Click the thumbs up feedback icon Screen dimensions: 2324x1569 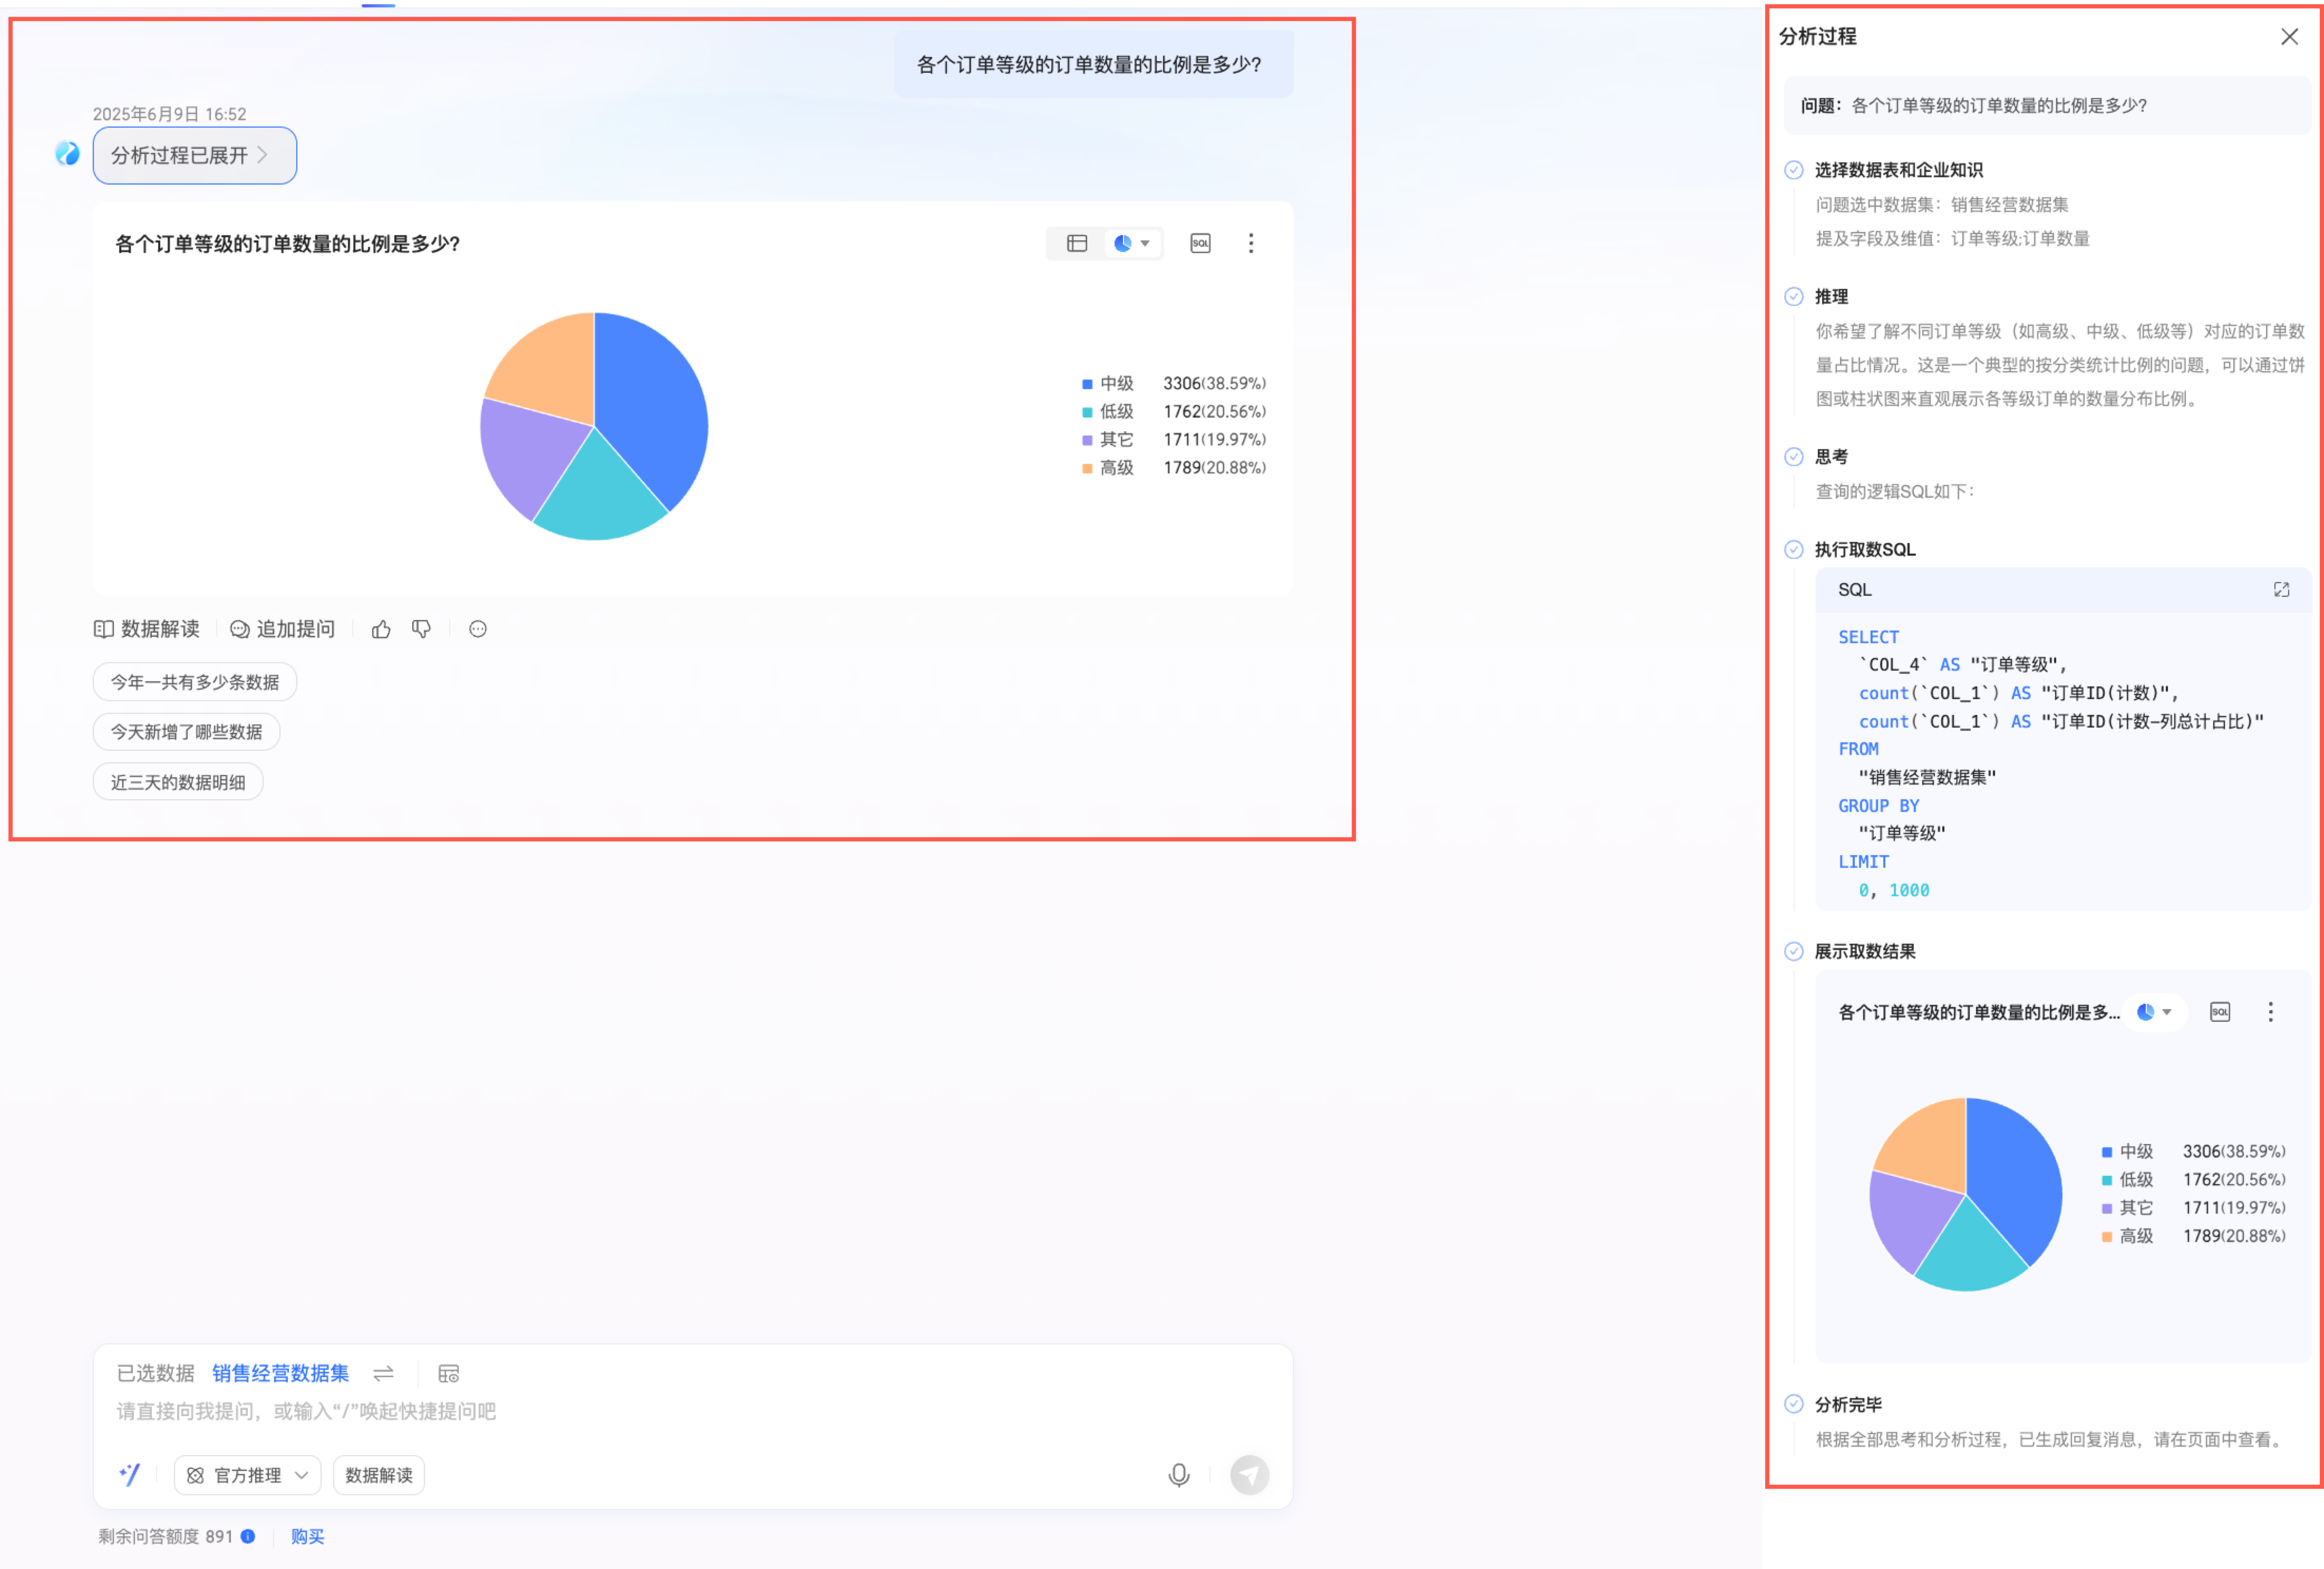click(381, 629)
